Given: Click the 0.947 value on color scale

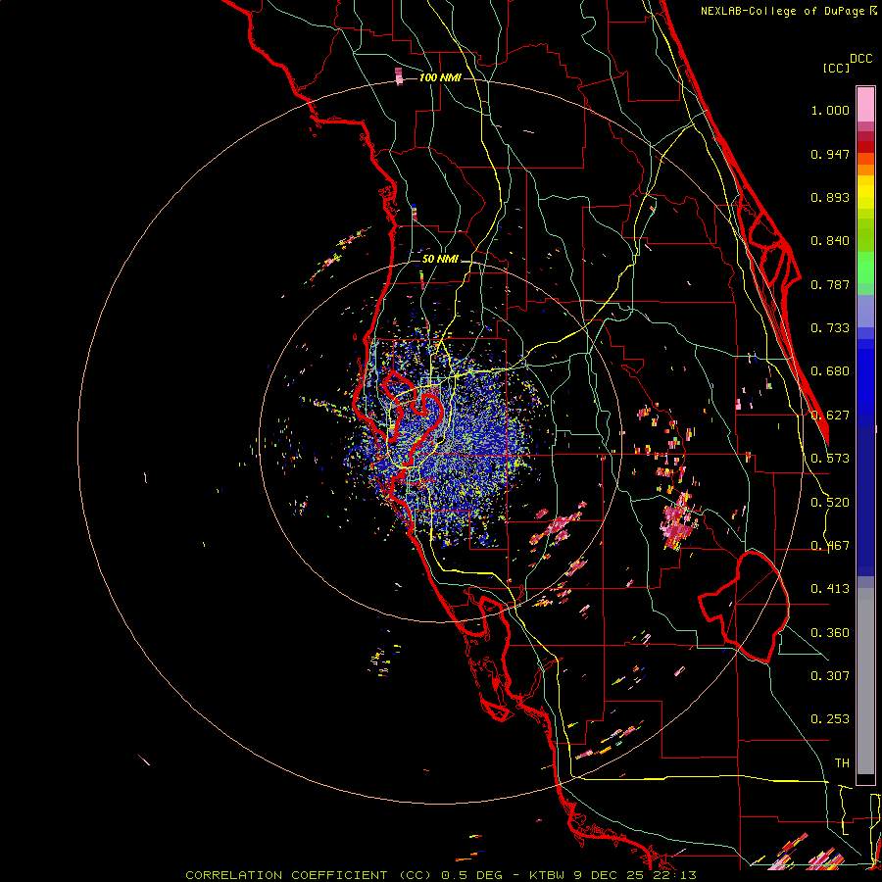Looking at the screenshot, I should [830, 154].
